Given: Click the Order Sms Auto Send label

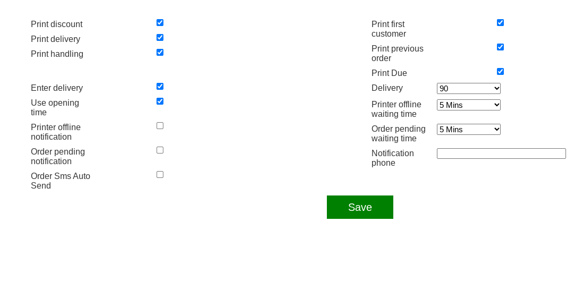Looking at the screenshot, I should pos(61,181).
